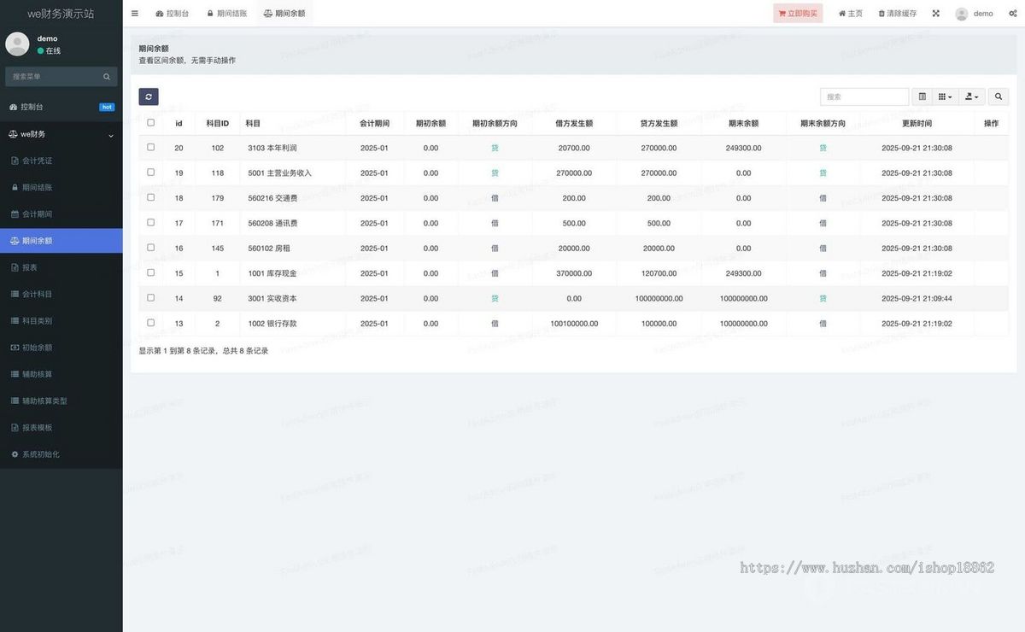The image size is (1025, 632).
Task: Check the row for 560208 通讯费
Action: pos(151,222)
